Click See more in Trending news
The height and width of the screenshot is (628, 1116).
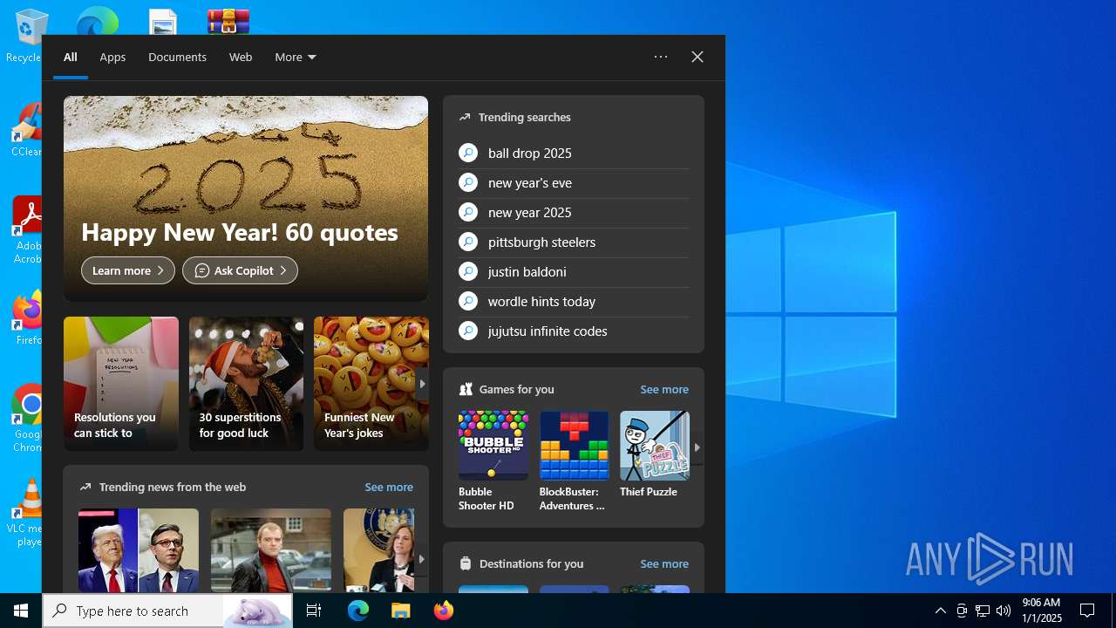tap(389, 487)
